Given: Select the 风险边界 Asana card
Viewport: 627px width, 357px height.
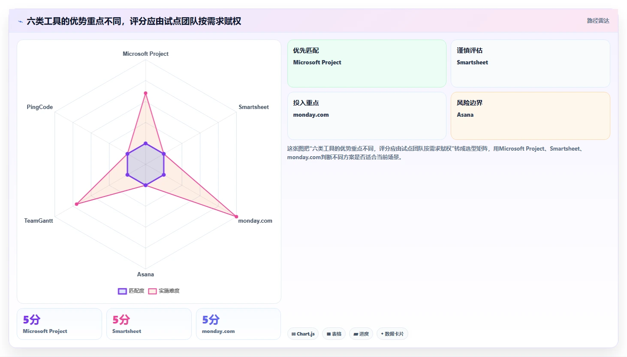Looking at the screenshot, I should 530,116.
